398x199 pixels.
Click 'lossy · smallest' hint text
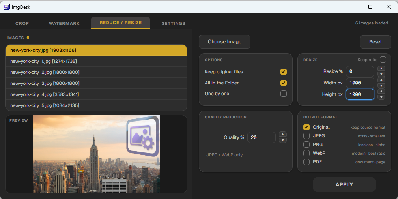[x=371, y=136]
